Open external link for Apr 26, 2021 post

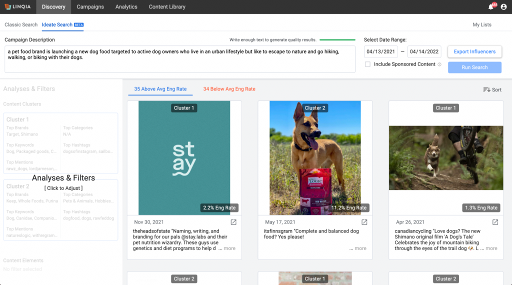pyautogui.click(x=495, y=222)
